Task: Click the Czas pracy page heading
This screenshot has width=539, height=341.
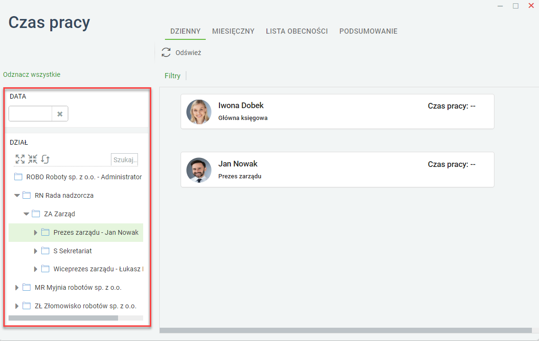Action: [x=49, y=23]
